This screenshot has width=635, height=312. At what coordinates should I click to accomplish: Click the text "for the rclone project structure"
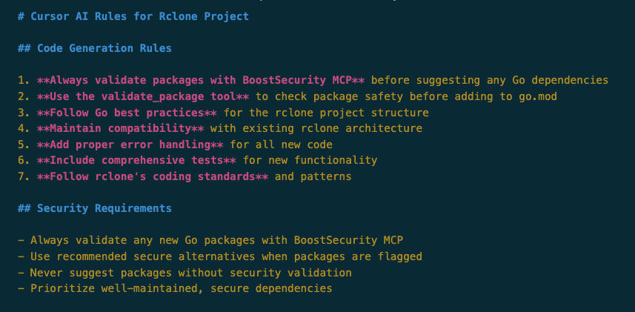329,113
